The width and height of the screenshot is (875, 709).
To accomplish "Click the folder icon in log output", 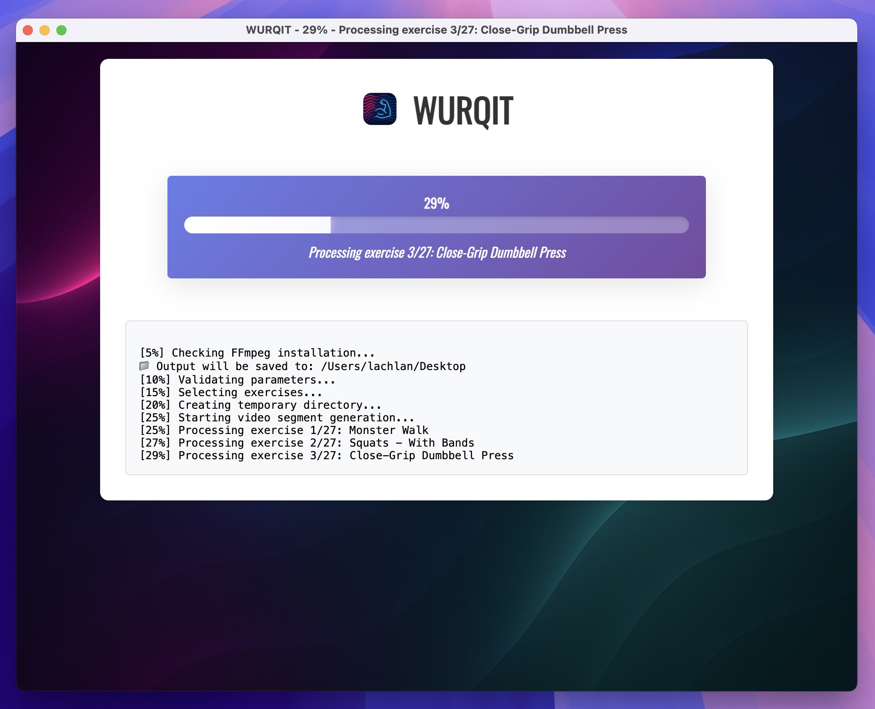I will click(144, 365).
